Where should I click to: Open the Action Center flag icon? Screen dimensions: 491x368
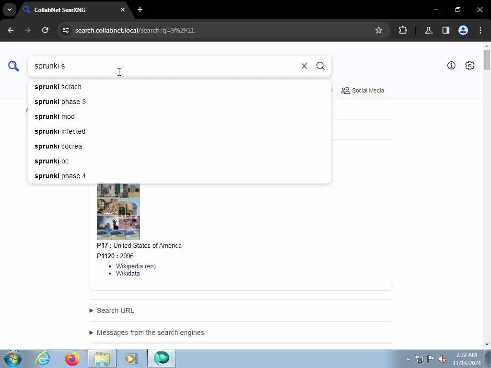tap(431, 359)
